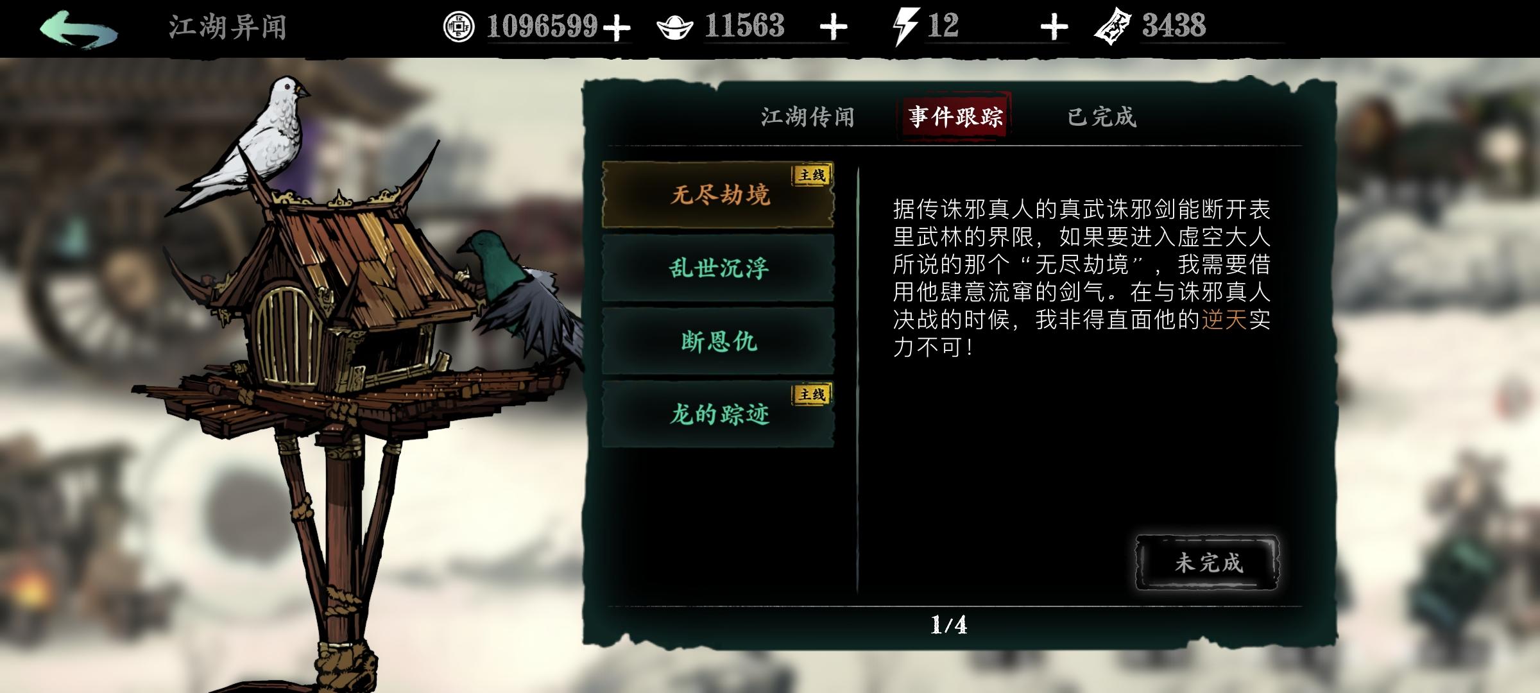Viewport: 1540px width, 693px height.
Task: Tap the ticket voucher icon
Action: coord(1113,27)
